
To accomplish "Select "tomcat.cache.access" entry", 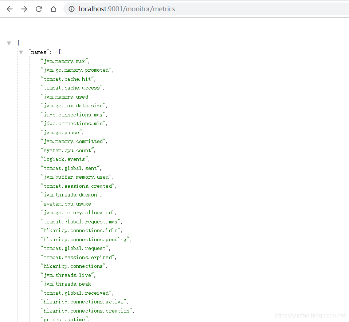I will coord(72,88).
